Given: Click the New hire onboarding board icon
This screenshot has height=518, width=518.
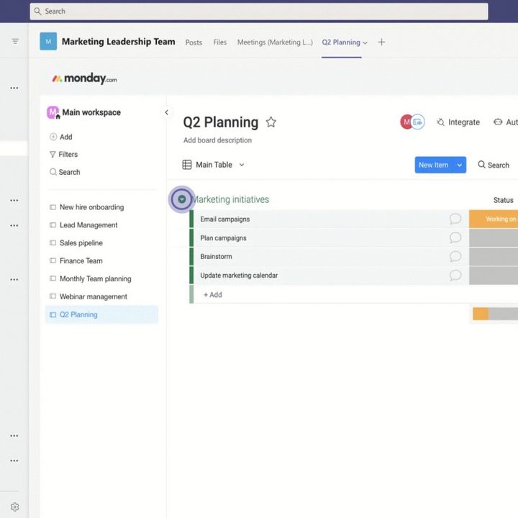Looking at the screenshot, I should click(53, 207).
